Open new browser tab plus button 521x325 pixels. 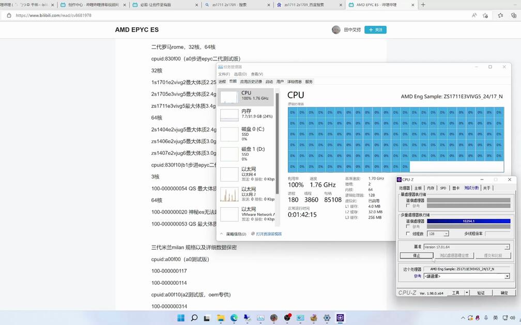423,5
